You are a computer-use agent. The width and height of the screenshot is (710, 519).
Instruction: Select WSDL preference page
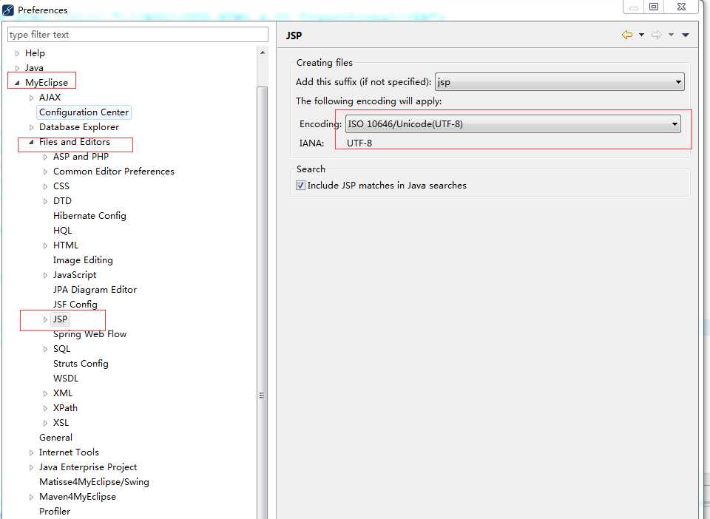(x=66, y=379)
